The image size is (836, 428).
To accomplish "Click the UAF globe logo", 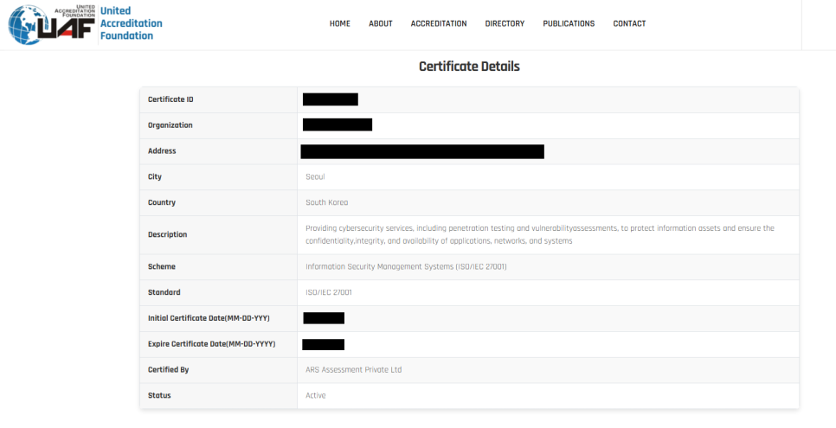I will click(x=50, y=24).
